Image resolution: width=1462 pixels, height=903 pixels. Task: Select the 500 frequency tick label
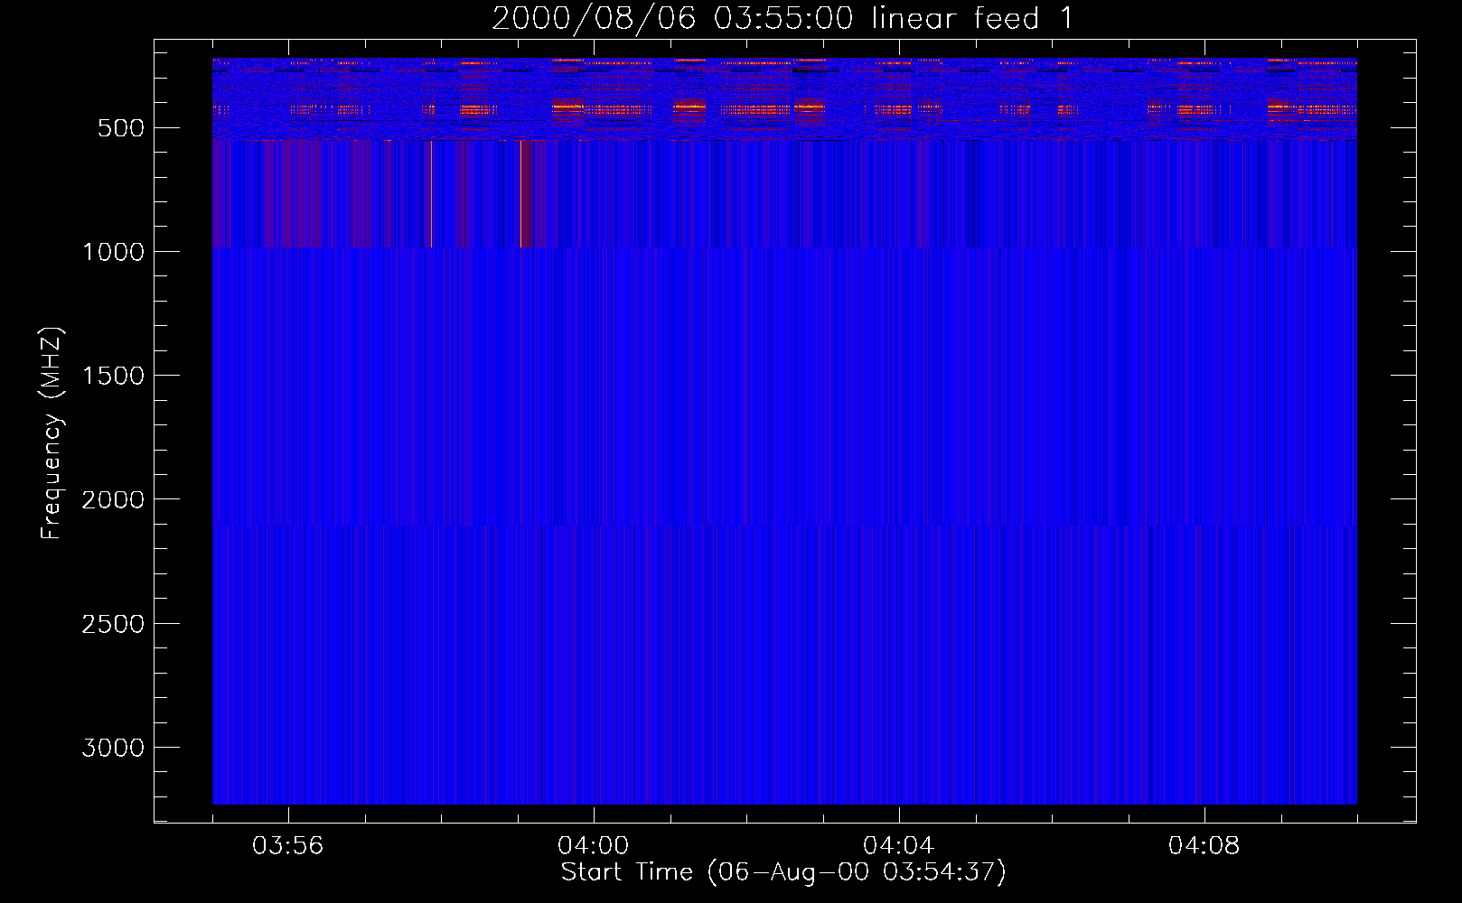121,128
